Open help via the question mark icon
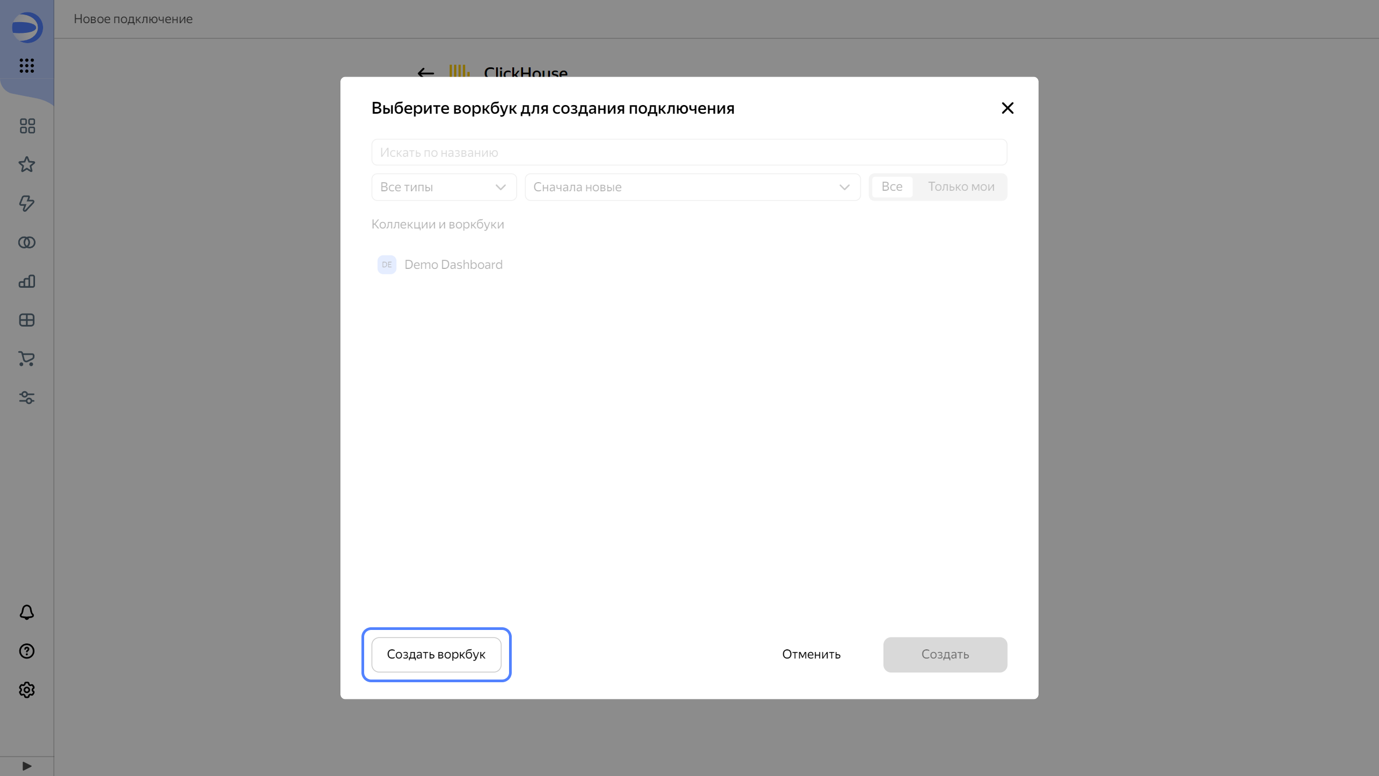 coord(26,651)
